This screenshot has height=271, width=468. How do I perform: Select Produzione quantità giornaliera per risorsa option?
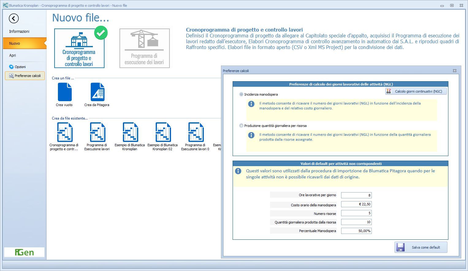click(242, 126)
